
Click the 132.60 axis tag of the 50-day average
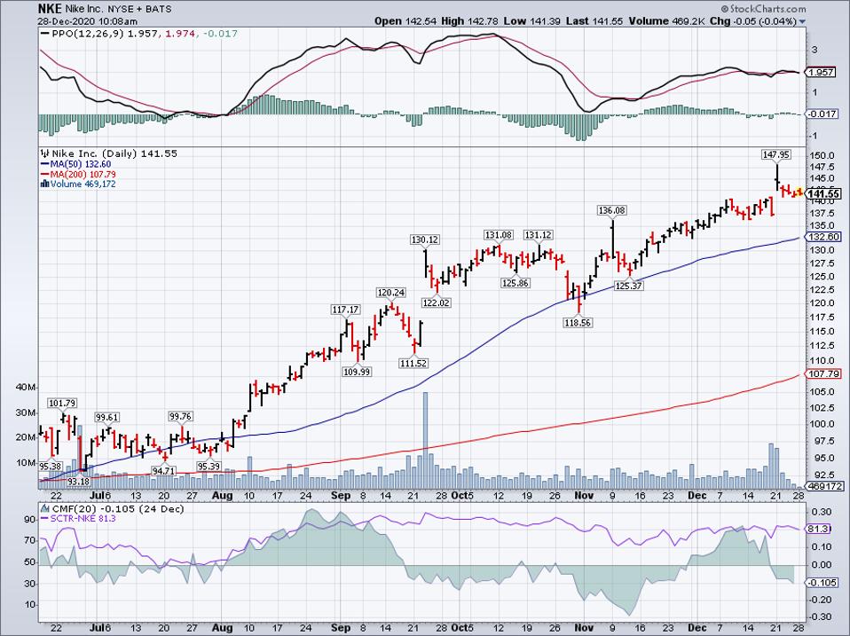coord(824,238)
